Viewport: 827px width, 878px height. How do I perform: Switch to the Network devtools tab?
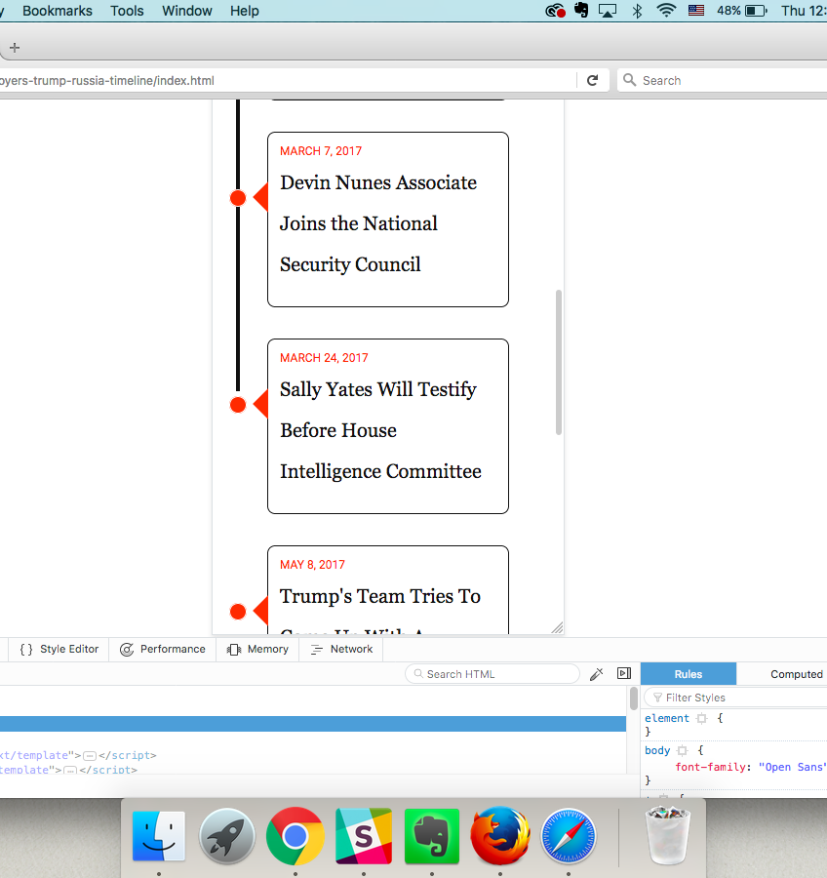(341, 650)
